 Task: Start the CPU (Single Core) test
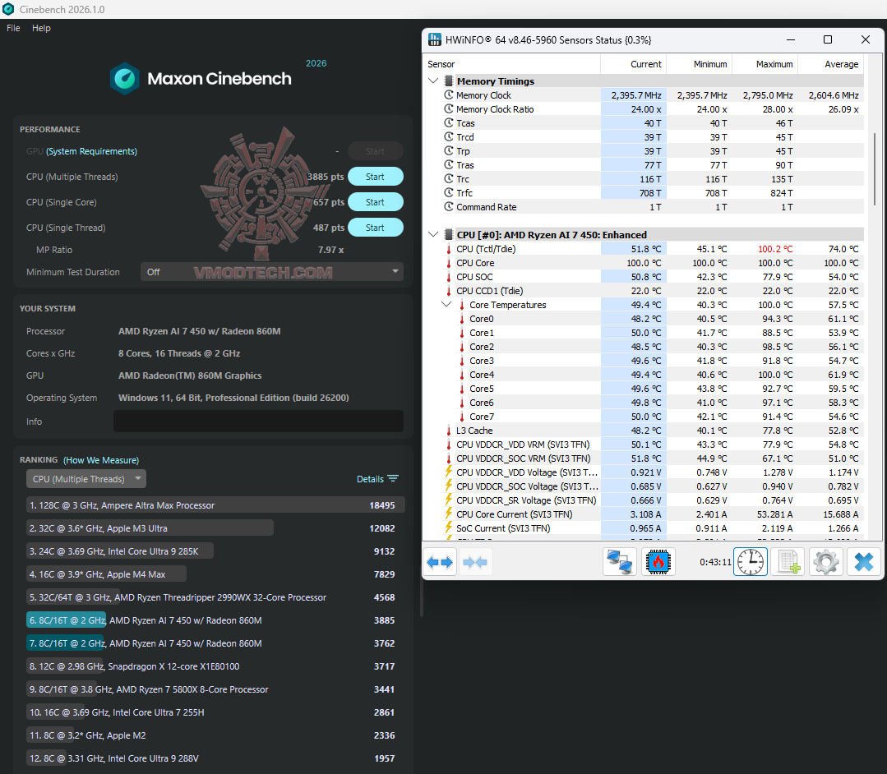[375, 202]
